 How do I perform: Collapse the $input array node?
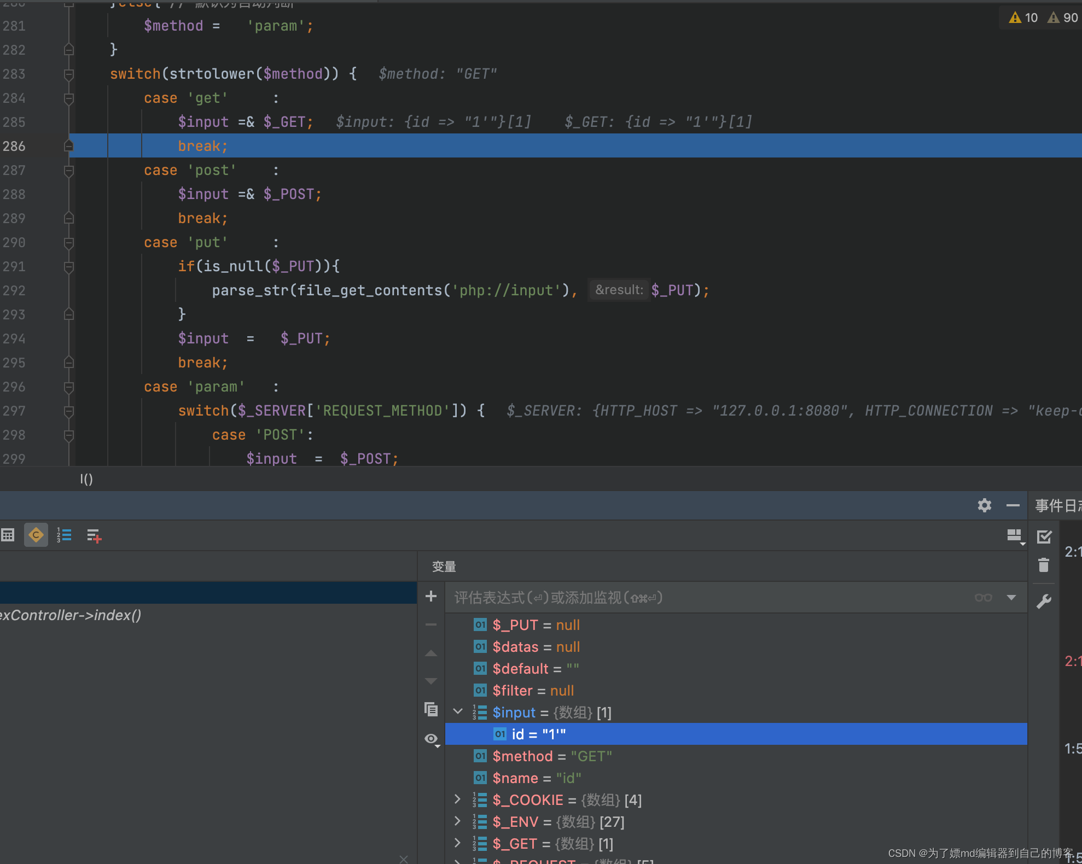point(458,712)
